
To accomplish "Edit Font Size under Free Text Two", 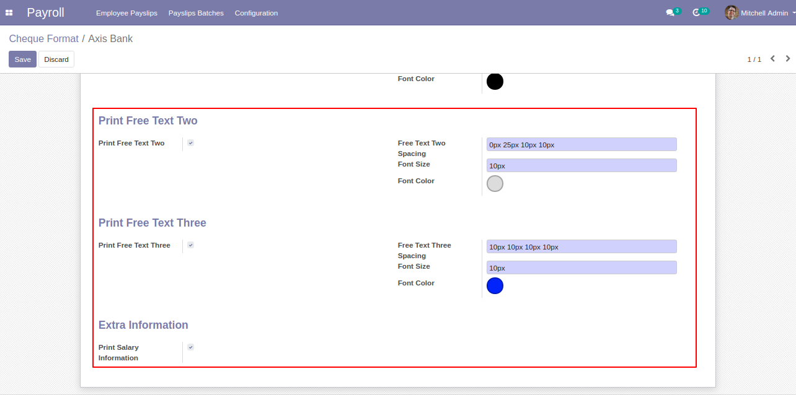I will pyautogui.click(x=582, y=165).
